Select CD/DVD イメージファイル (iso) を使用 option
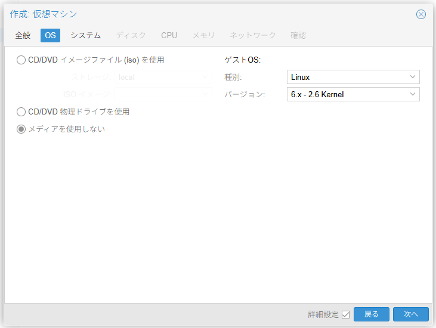This screenshot has height=328, width=436. pyautogui.click(x=21, y=60)
